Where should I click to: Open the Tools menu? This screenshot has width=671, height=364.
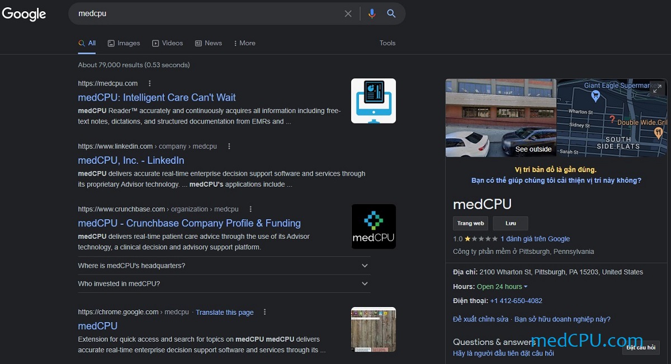388,43
